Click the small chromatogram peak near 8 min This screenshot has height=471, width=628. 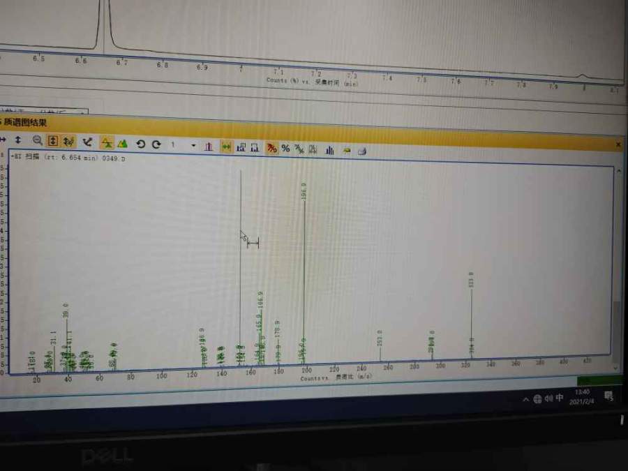pyautogui.click(x=583, y=75)
